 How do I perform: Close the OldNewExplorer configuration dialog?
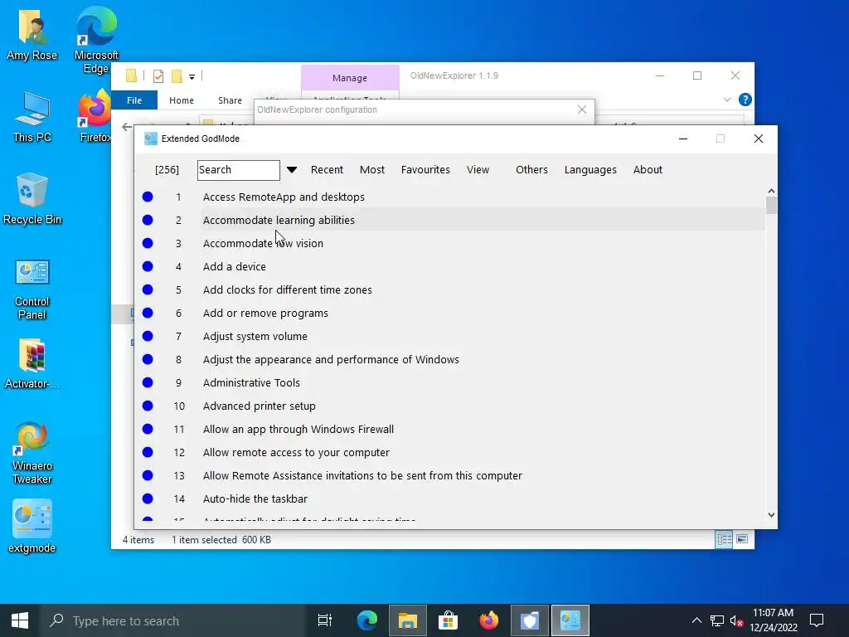(x=581, y=109)
